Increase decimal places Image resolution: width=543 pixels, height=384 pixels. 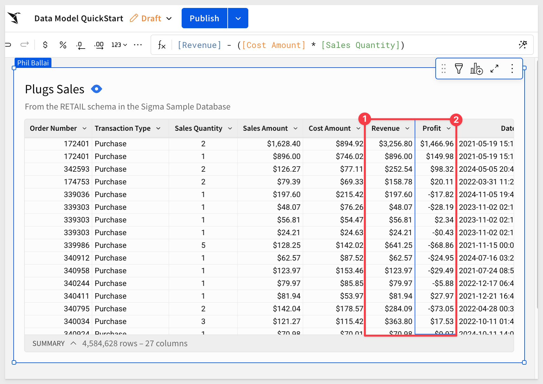tap(99, 45)
